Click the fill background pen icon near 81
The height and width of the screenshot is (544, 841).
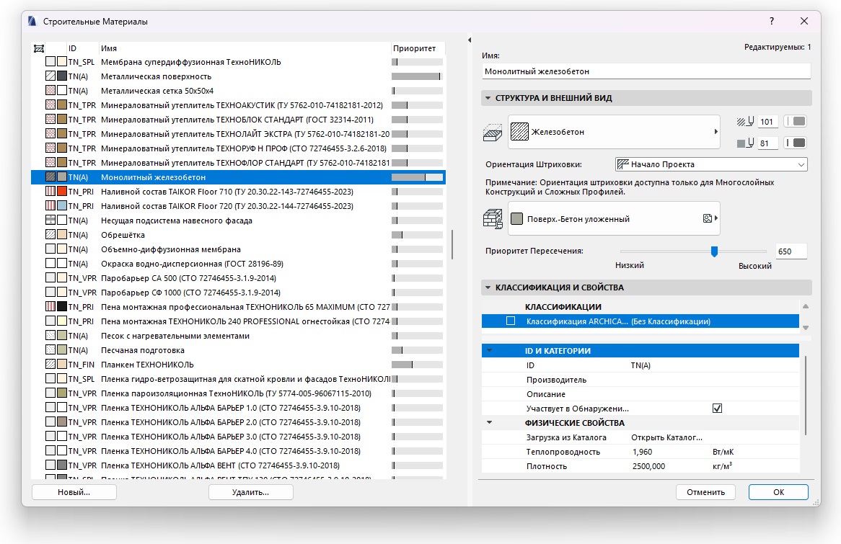pos(745,143)
